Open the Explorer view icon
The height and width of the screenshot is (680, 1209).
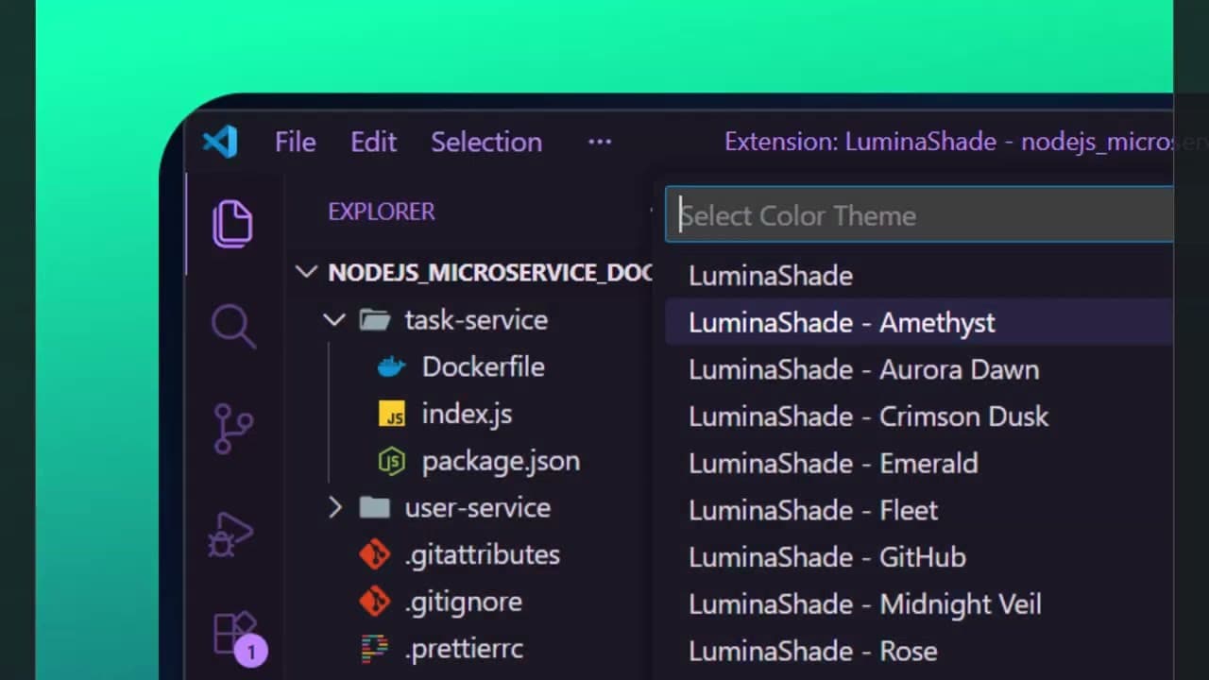click(233, 224)
